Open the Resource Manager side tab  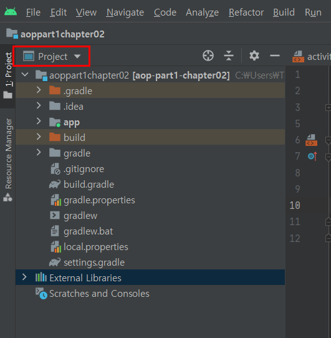[x=8, y=160]
